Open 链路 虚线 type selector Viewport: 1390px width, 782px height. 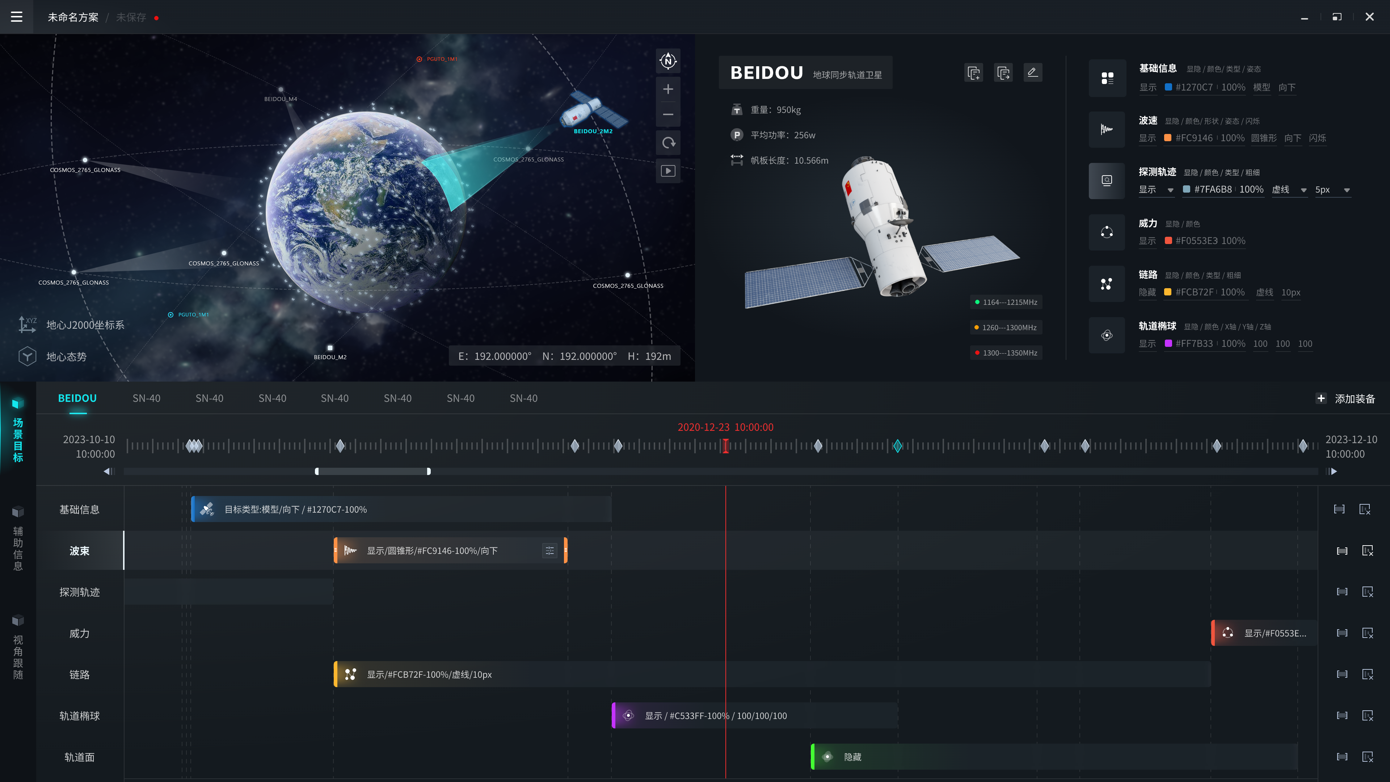point(1264,292)
